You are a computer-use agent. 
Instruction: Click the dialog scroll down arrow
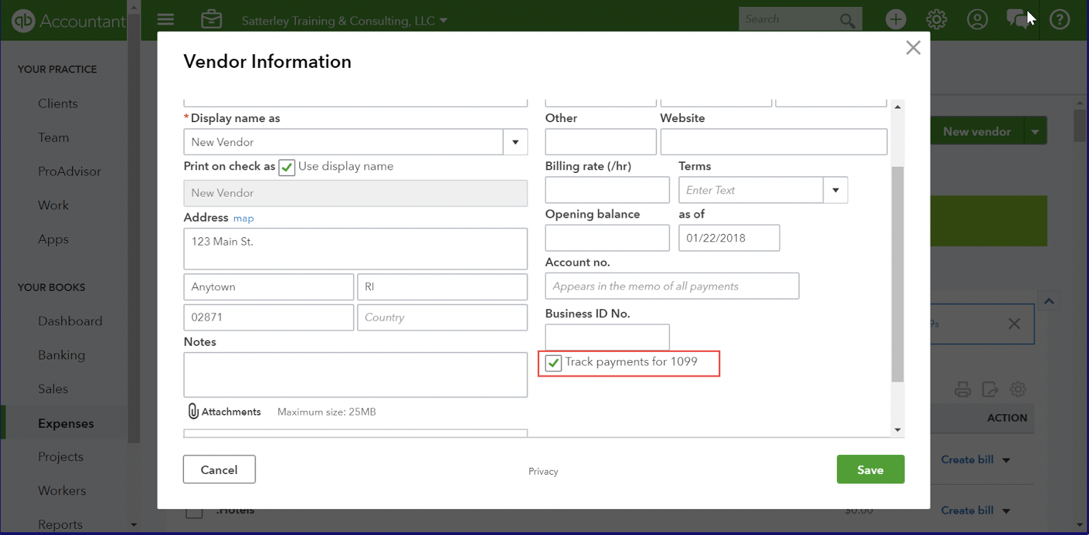(x=897, y=430)
